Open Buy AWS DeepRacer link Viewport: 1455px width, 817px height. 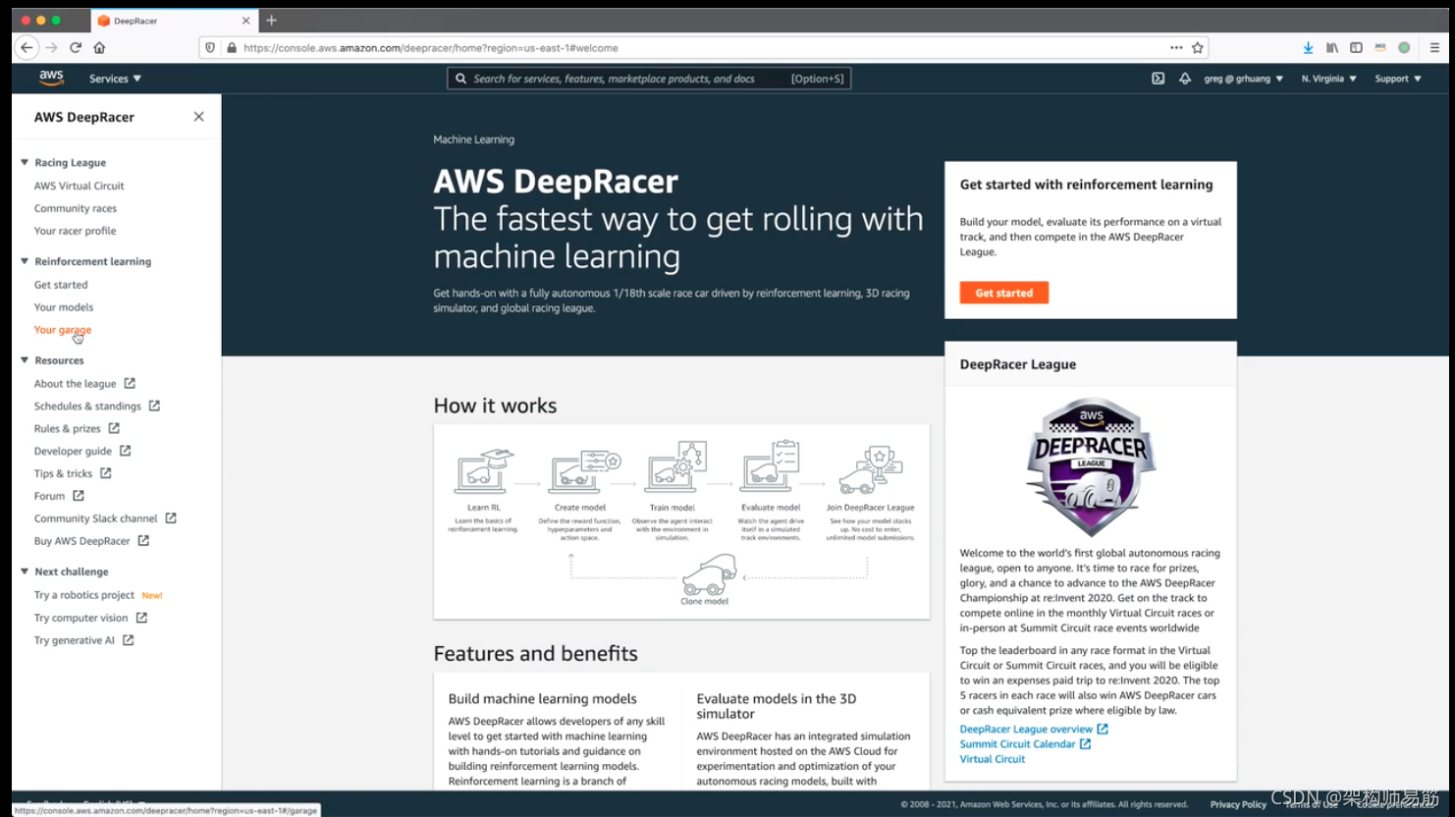coord(82,541)
